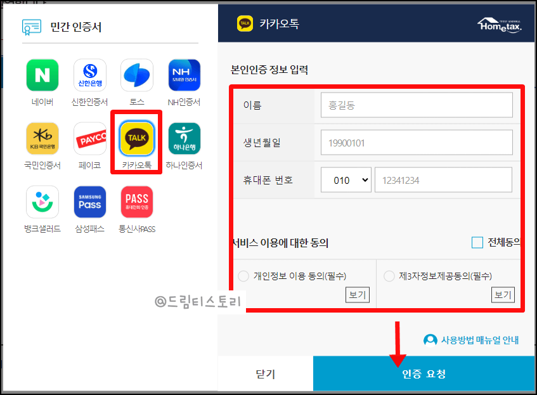Click 보기 next to 제3자정보제공동의
Viewport: 537px width, 395px height.
503,295
